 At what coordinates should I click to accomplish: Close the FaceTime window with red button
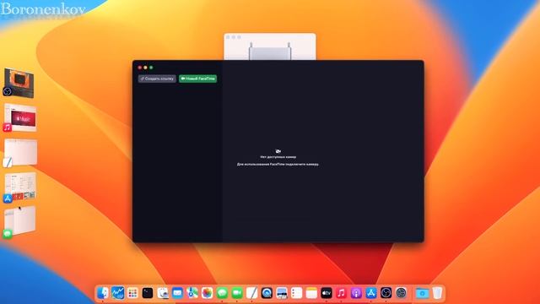140,68
